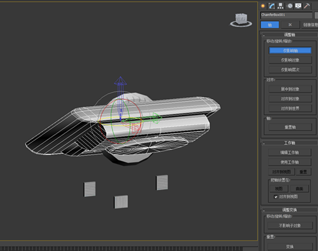
Task: Toggle the 不影响子对象 (Don't Affect Children) button
Action: pyautogui.click(x=290, y=226)
